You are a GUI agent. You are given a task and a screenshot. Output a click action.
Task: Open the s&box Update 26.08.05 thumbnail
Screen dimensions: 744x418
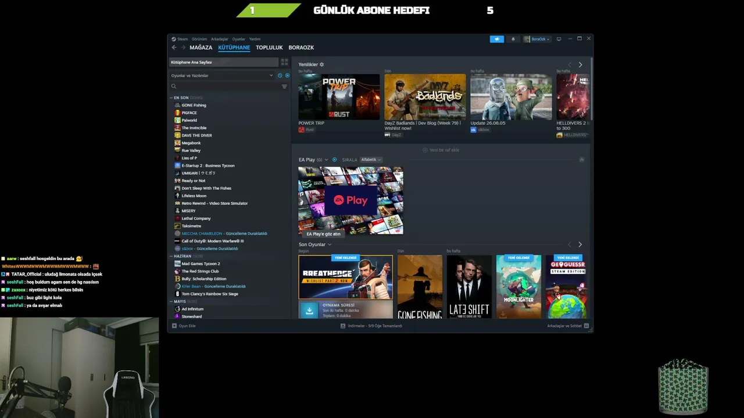[511, 97]
